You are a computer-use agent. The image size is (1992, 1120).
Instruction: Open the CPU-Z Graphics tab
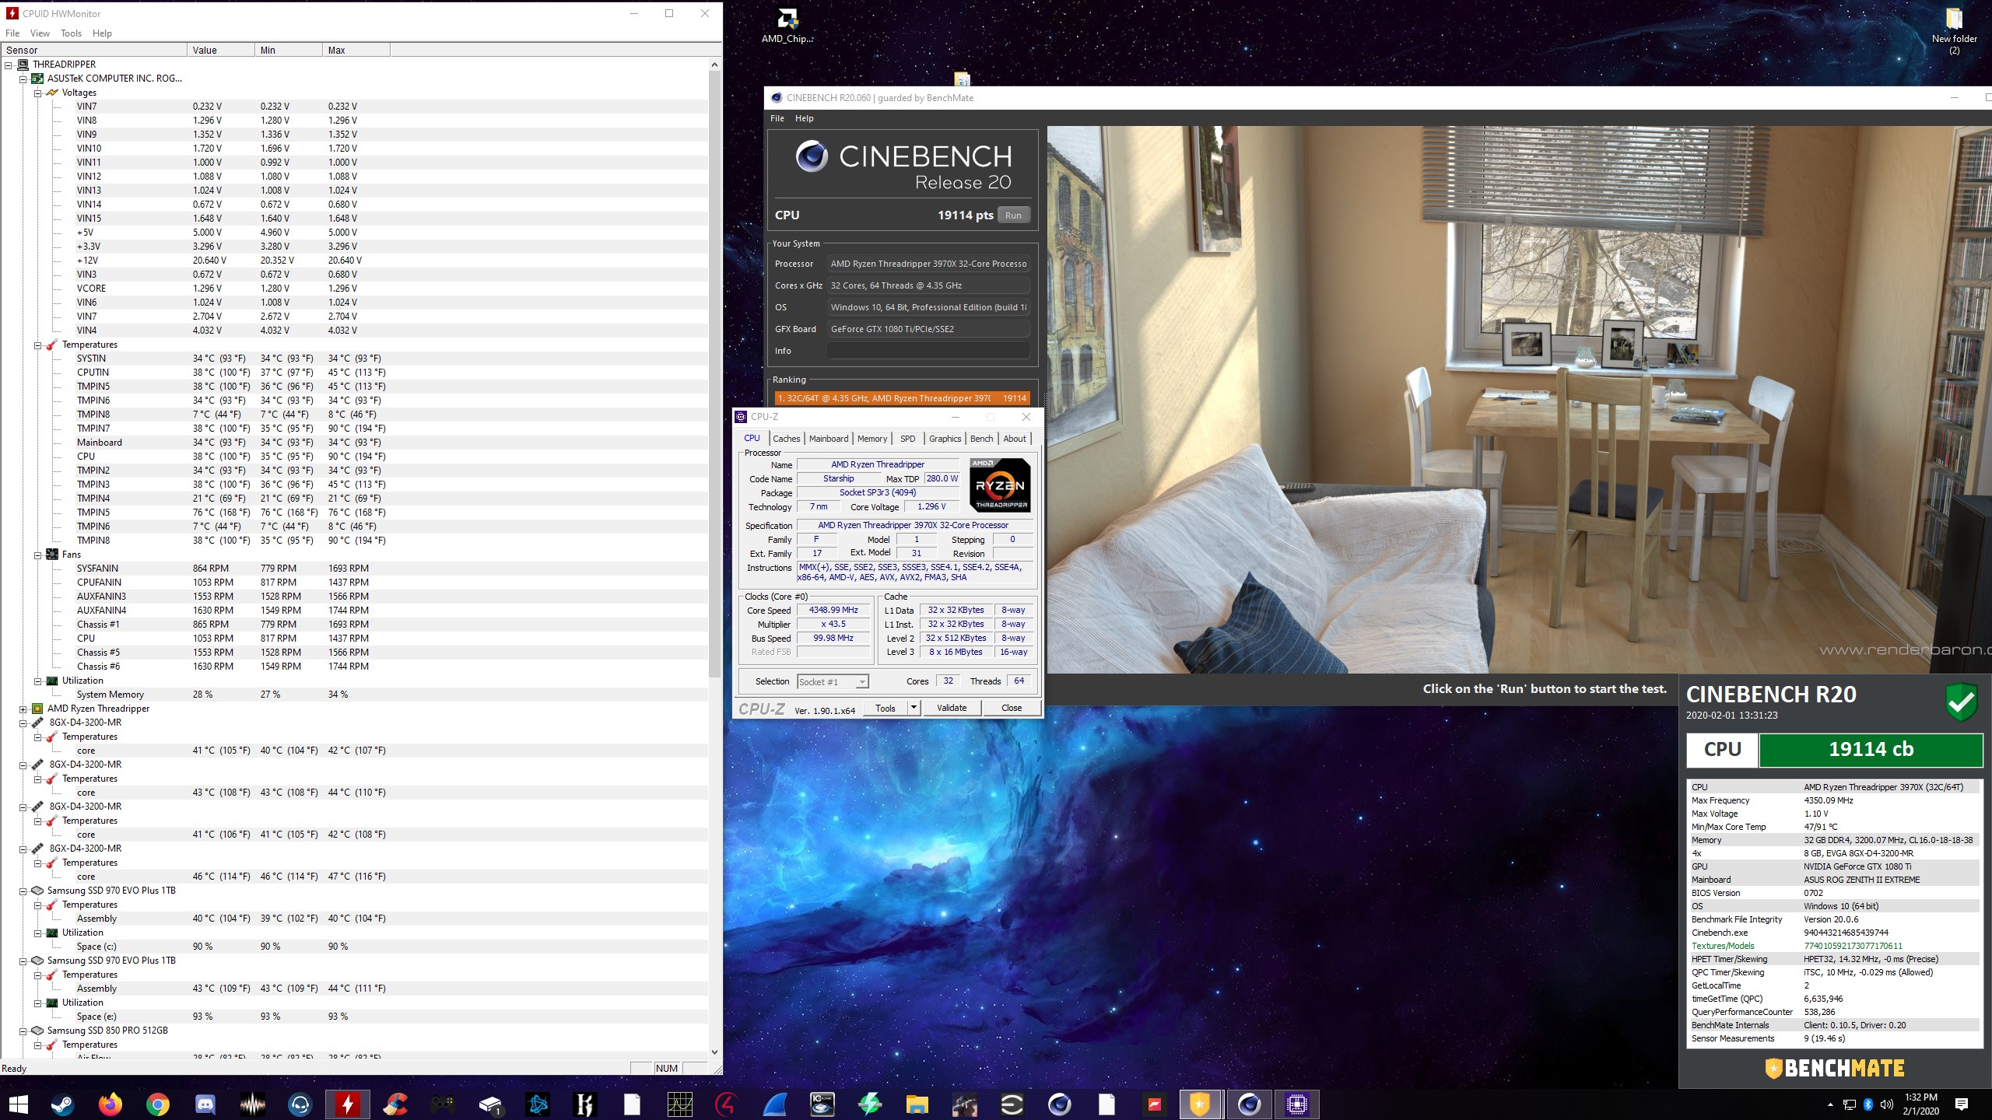[x=945, y=439]
